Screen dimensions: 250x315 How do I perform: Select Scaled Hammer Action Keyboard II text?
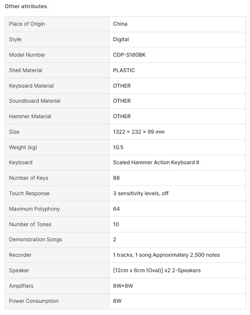[156, 162]
